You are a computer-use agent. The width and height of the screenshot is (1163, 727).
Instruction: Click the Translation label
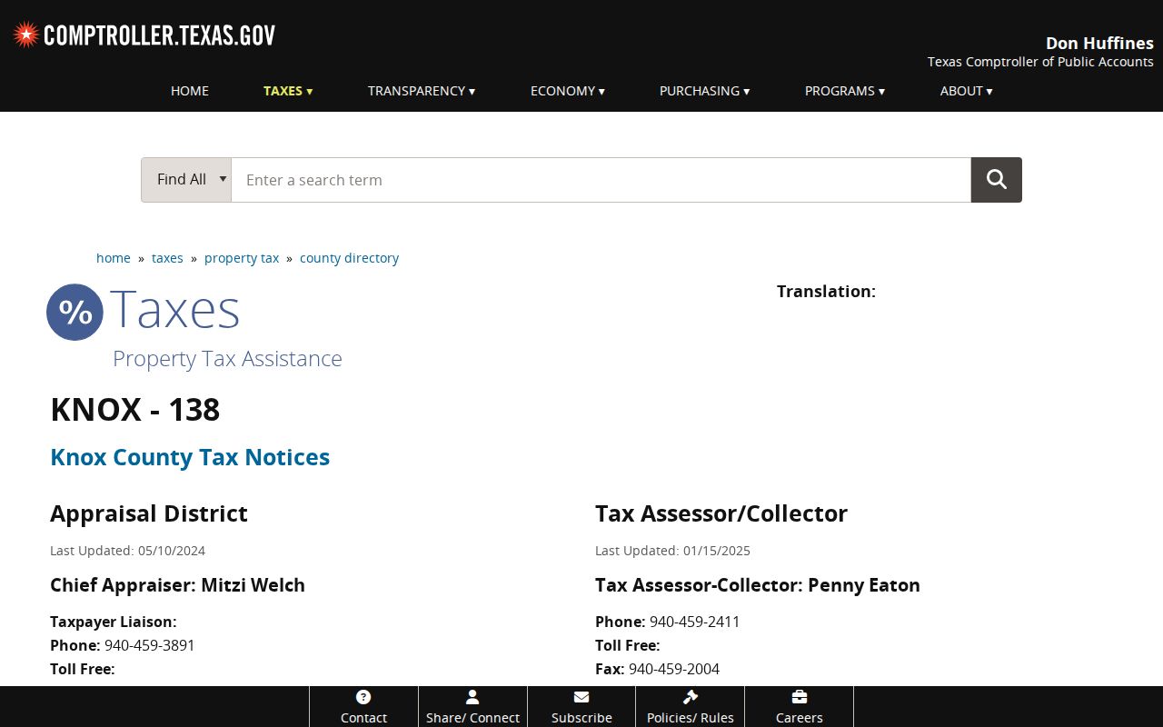point(826,291)
